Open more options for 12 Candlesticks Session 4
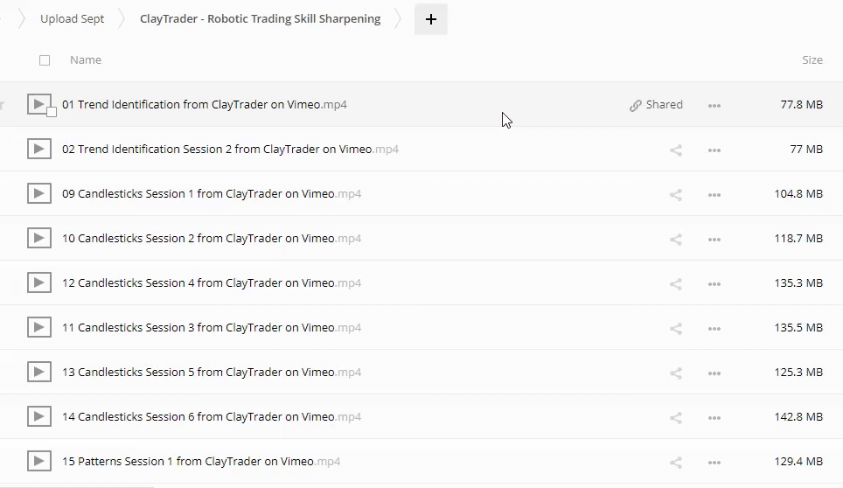843x488 pixels. pos(714,284)
